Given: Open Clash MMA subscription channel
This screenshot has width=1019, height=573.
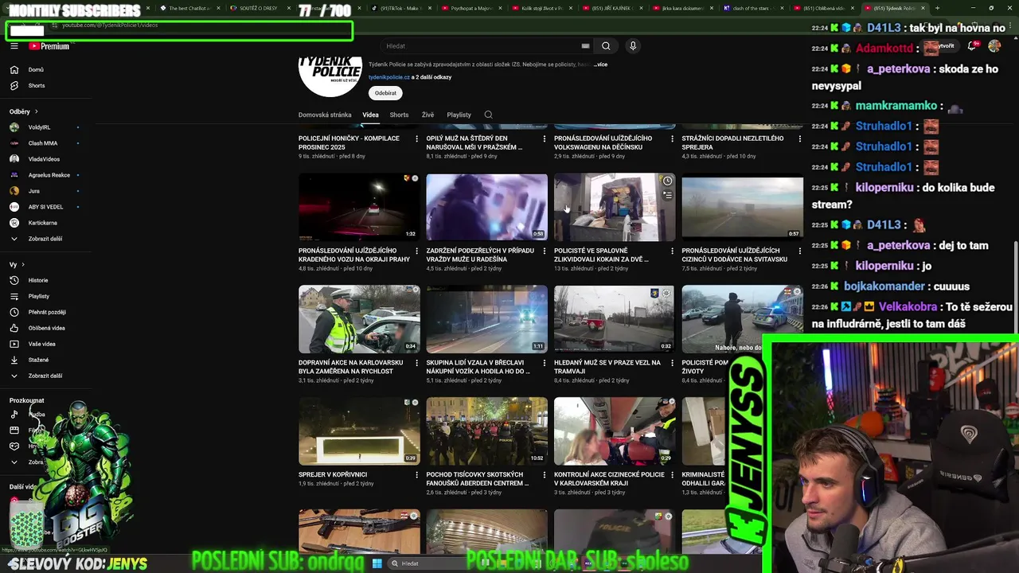Looking at the screenshot, I should click(x=43, y=143).
